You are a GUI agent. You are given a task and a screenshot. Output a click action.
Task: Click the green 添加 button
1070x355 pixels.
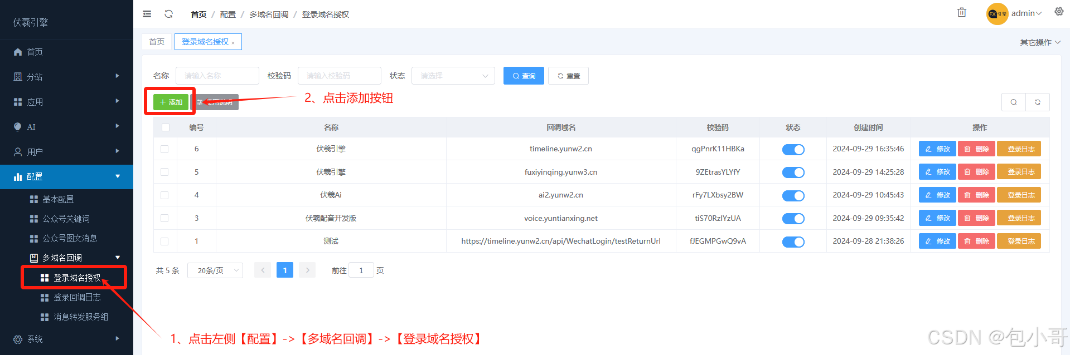[171, 102]
